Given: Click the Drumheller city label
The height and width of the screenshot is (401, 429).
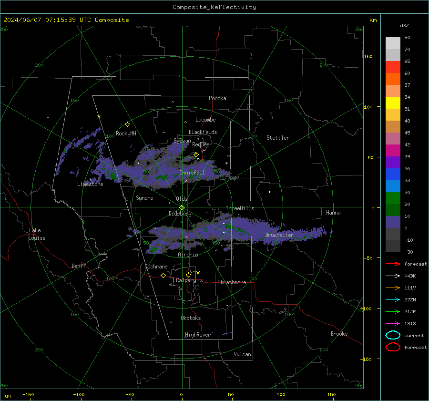Looking at the screenshot, I should pos(279,235).
